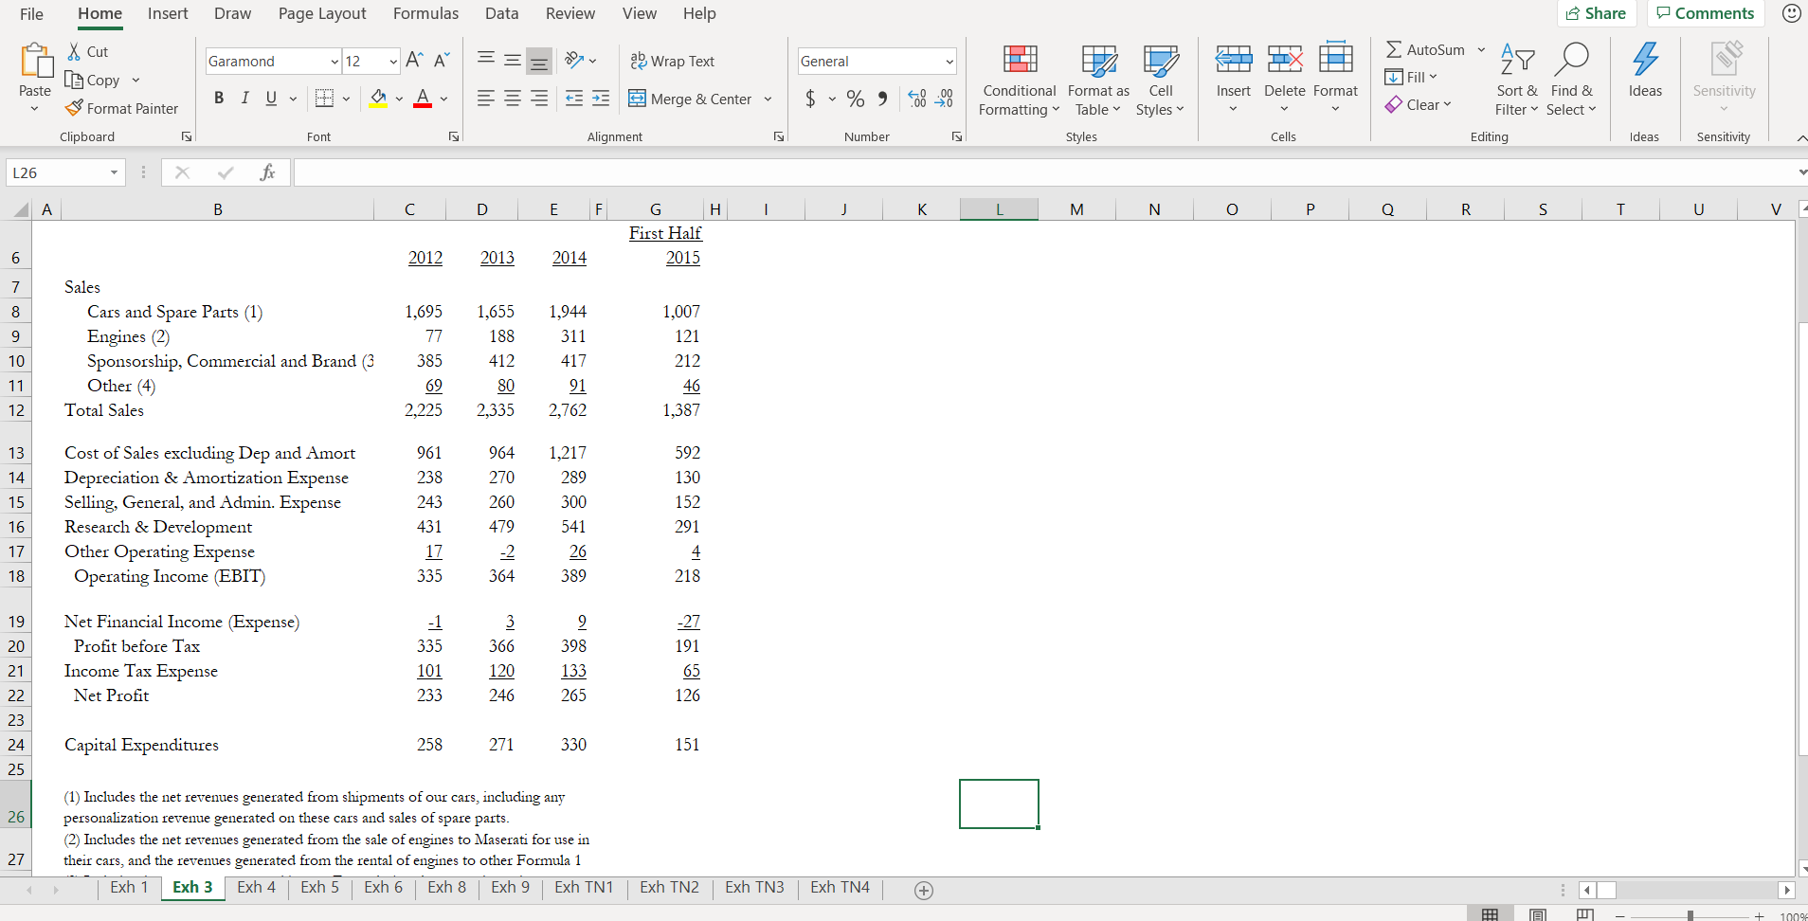Apply percent style format
The width and height of the screenshot is (1808, 921).
[x=856, y=99]
